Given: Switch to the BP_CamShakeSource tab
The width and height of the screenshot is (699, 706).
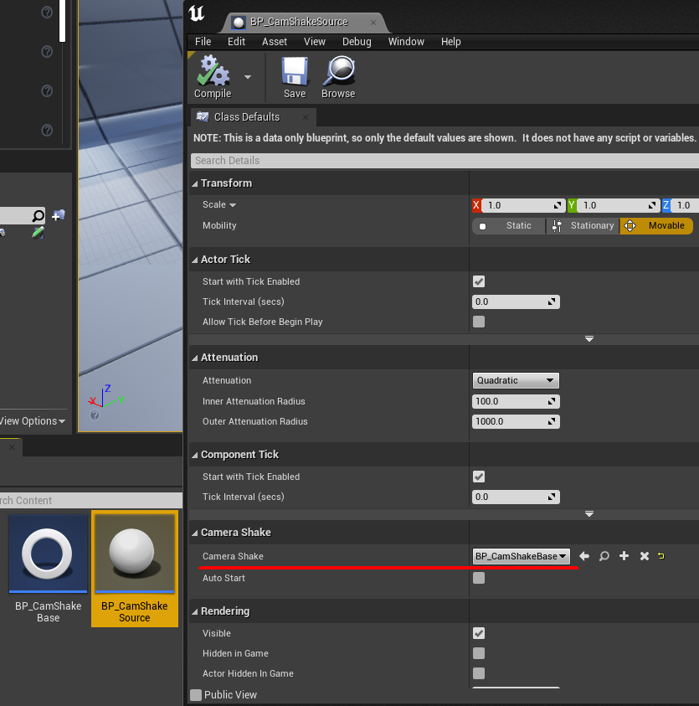Looking at the screenshot, I should point(299,22).
